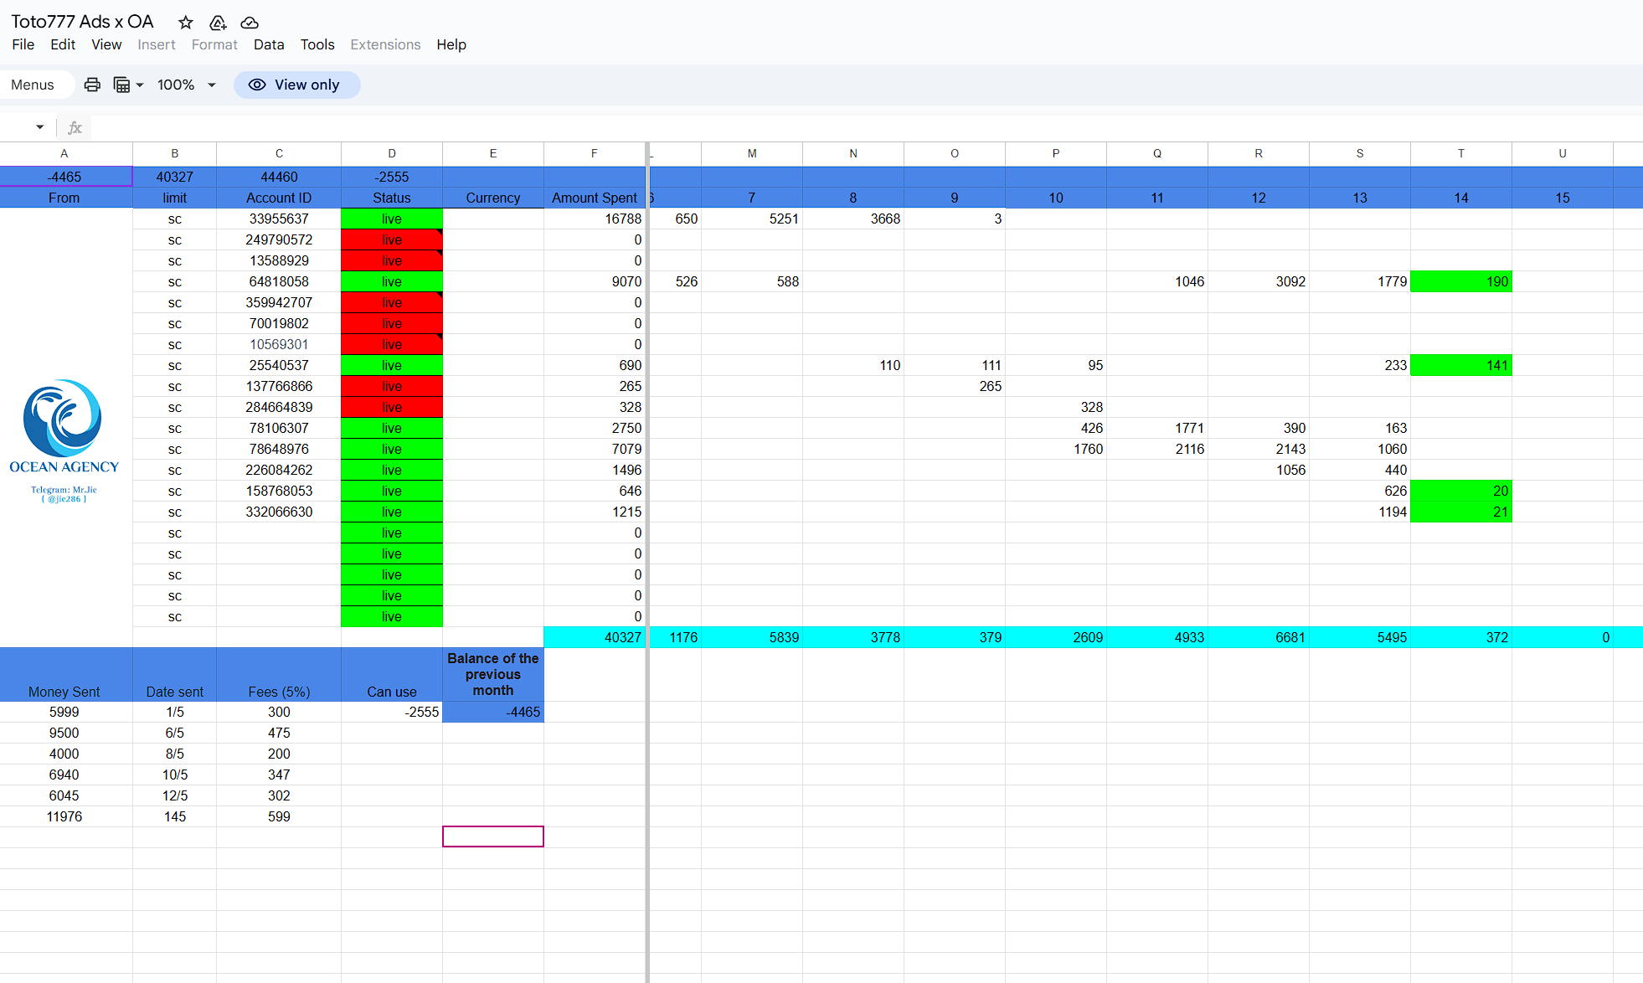This screenshot has width=1643, height=983.
Task: Click the add to Drive icon
Action: point(218,23)
